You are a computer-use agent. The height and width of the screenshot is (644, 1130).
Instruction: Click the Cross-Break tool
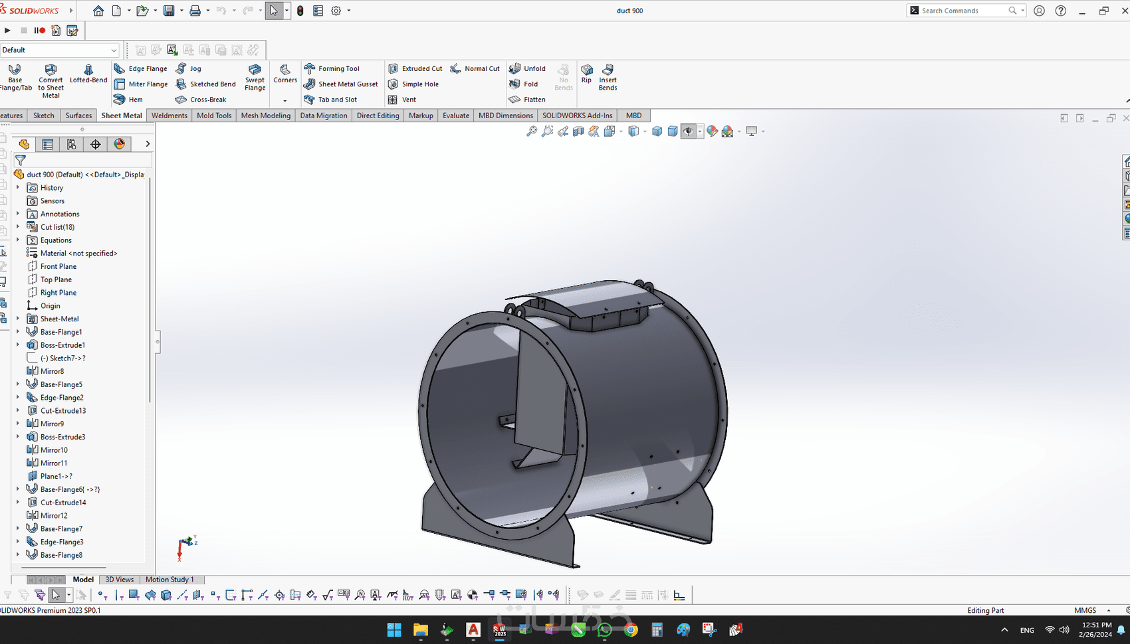tap(201, 100)
